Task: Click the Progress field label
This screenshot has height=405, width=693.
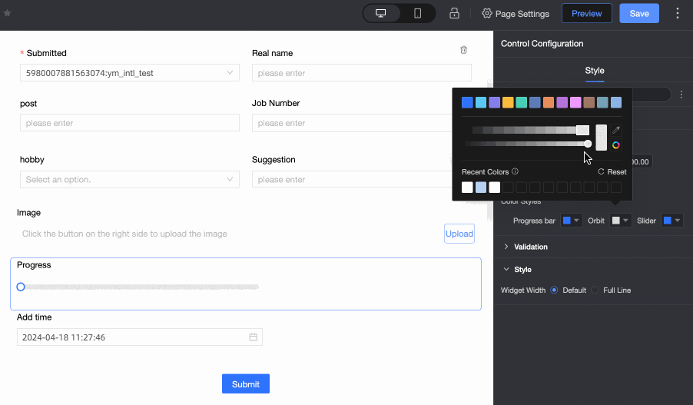Action: (x=34, y=265)
